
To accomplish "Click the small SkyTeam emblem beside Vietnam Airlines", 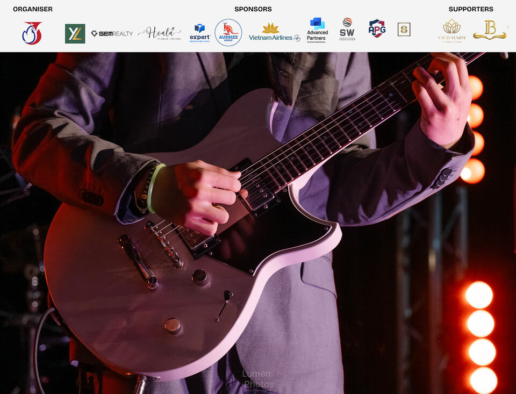I will pos(297,38).
